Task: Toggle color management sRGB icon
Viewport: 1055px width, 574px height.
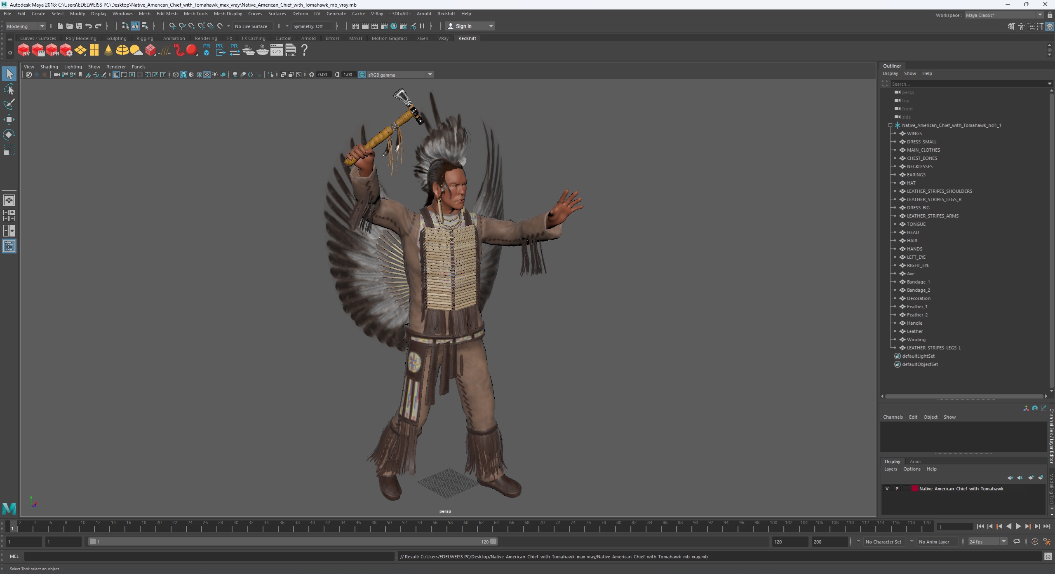Action: (362, 75)
